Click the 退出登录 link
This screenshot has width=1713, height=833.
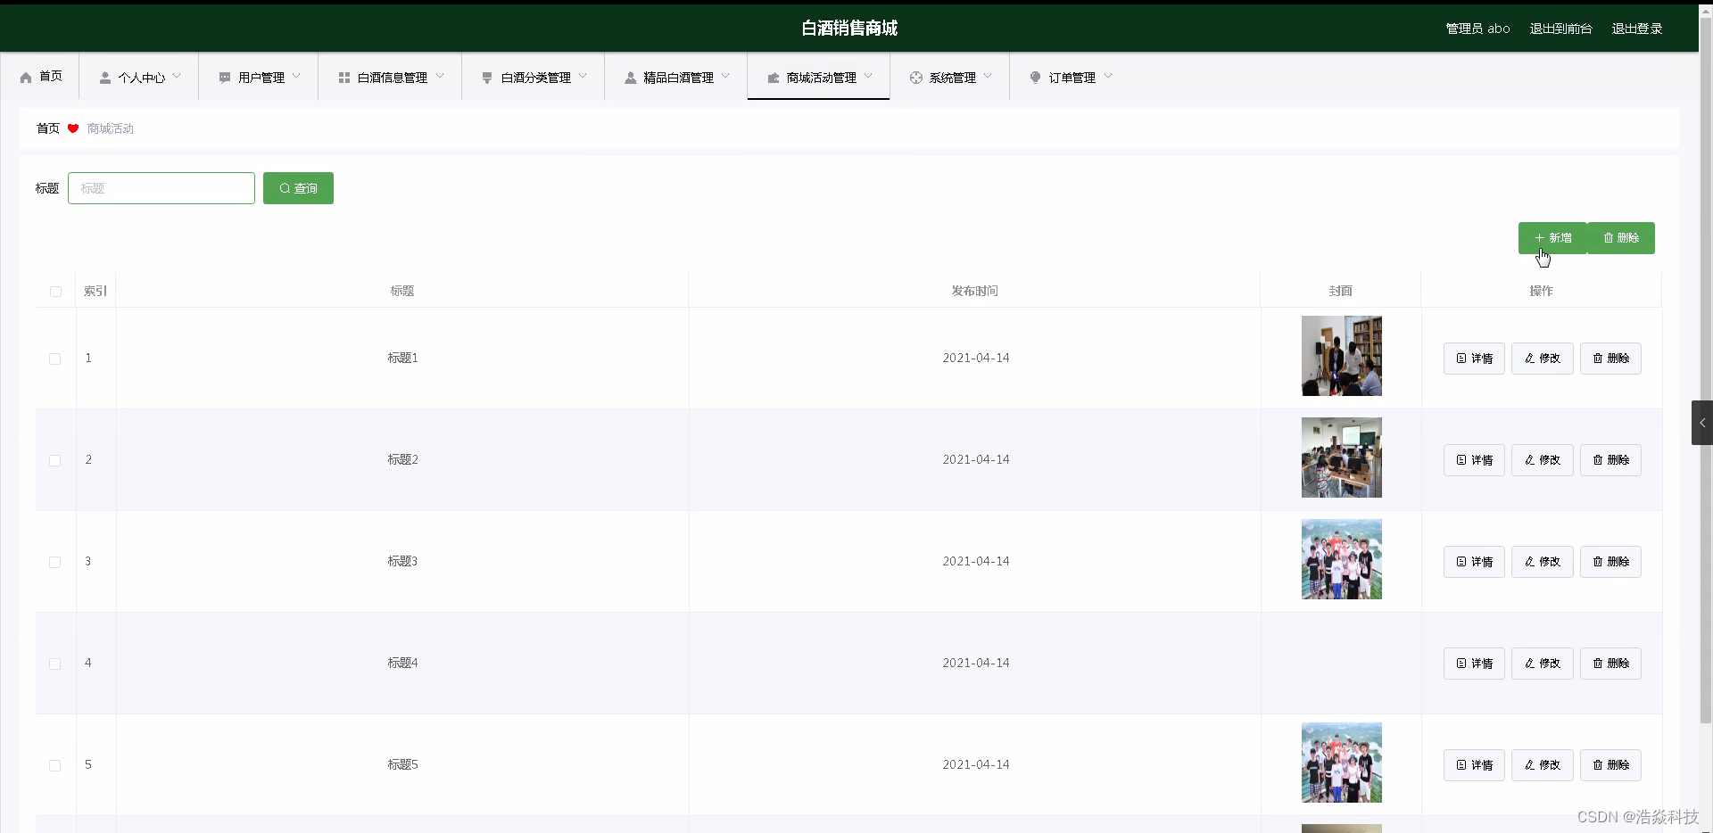pyautogui.click(x=1637, y=28)
